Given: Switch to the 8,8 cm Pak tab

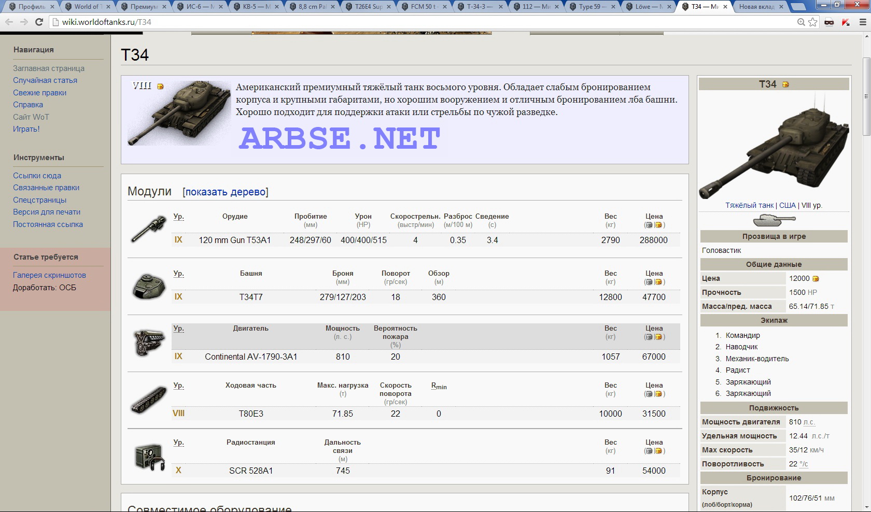Looking at the screenshot, I should [312, 7].
